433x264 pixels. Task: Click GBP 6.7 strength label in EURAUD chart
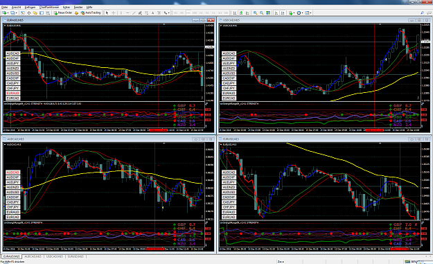(x=186, y=105)
